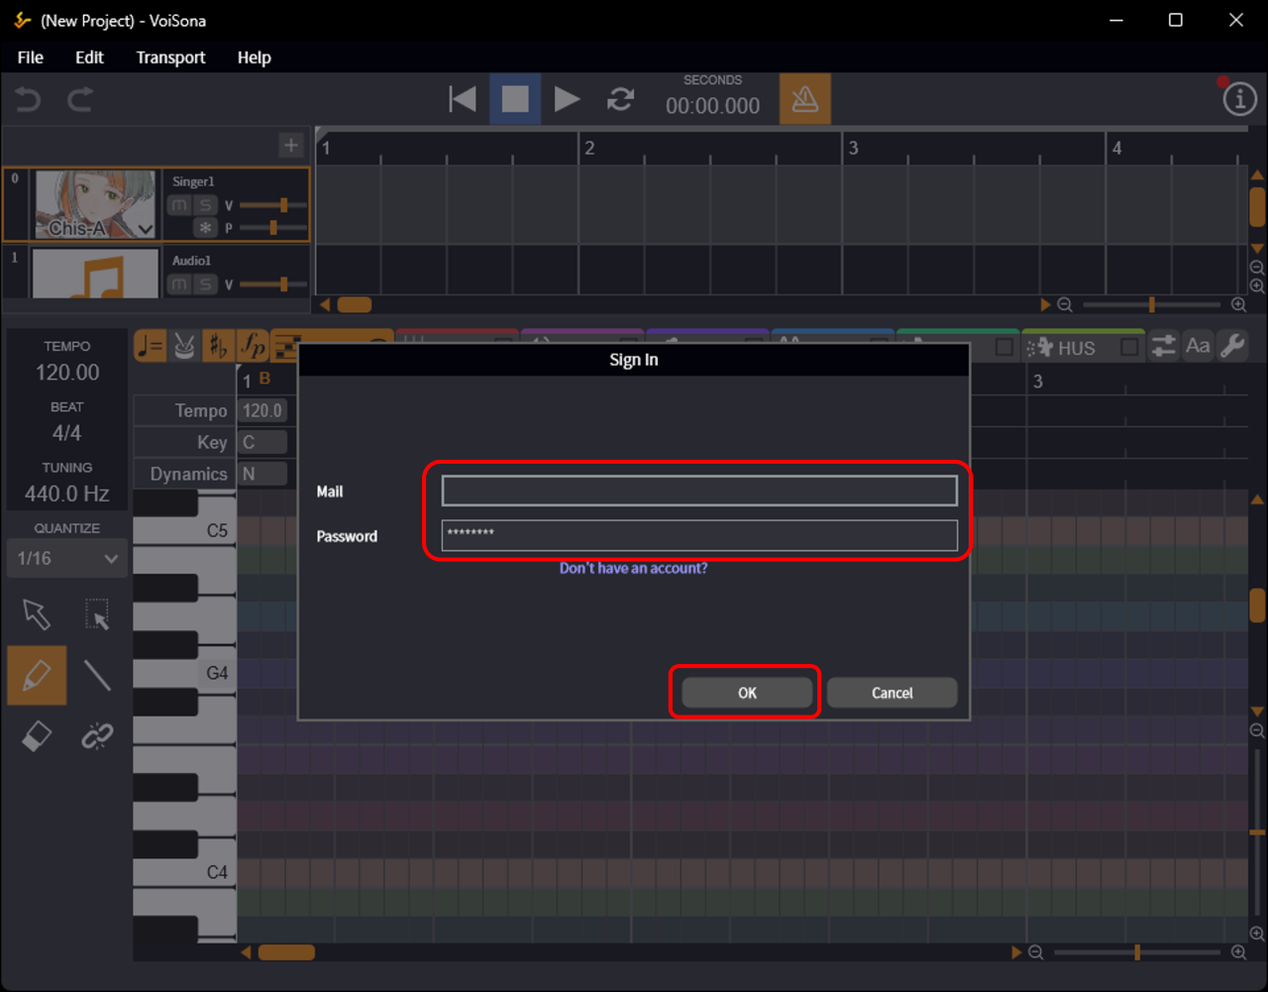
Task: Click the Singer1 volume slider
Action: tap(272, 205)
